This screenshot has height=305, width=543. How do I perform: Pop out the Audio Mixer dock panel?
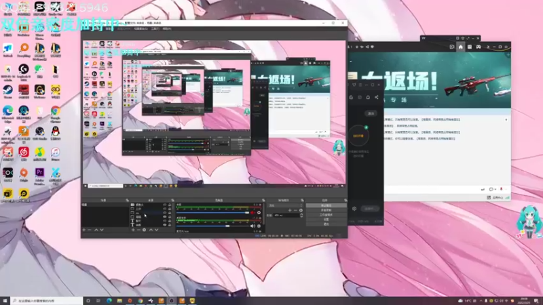click(x=263, y=200)
